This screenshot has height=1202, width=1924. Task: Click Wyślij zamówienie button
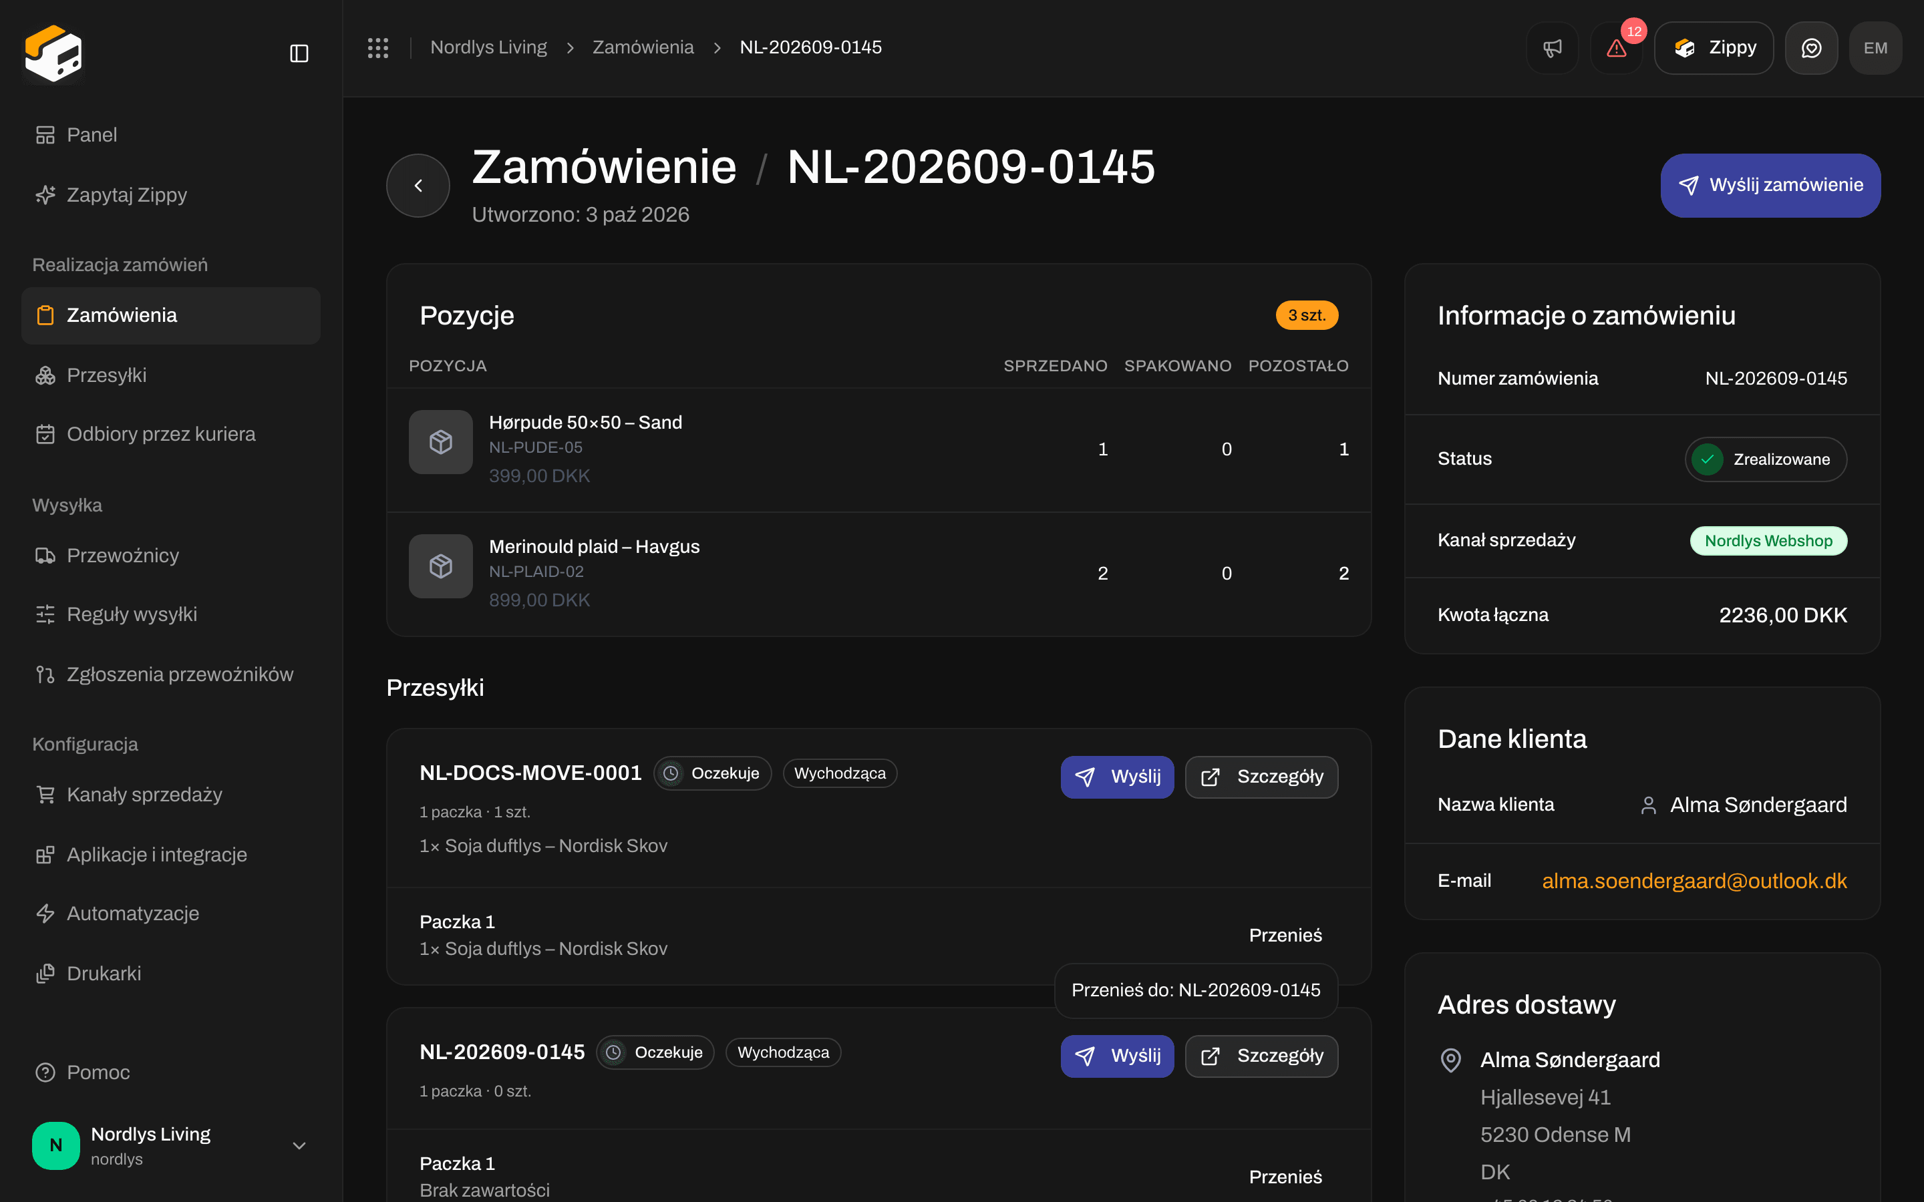(x=1770, y=185)
